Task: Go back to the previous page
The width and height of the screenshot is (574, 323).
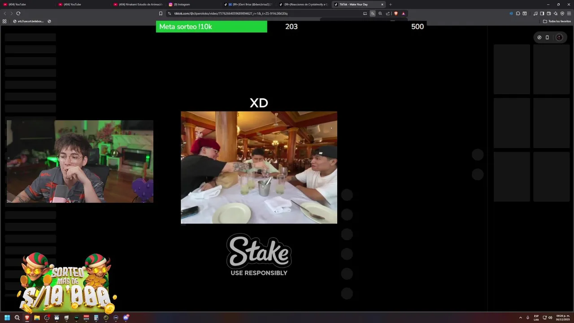Action: [x=5, y=13]
